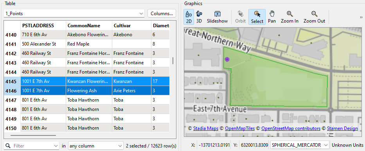Viewport: 365px width, 151px height.
Task: Expand the toolbar overflow chevron
Action: pyautogui.click(x=361, y=17)
